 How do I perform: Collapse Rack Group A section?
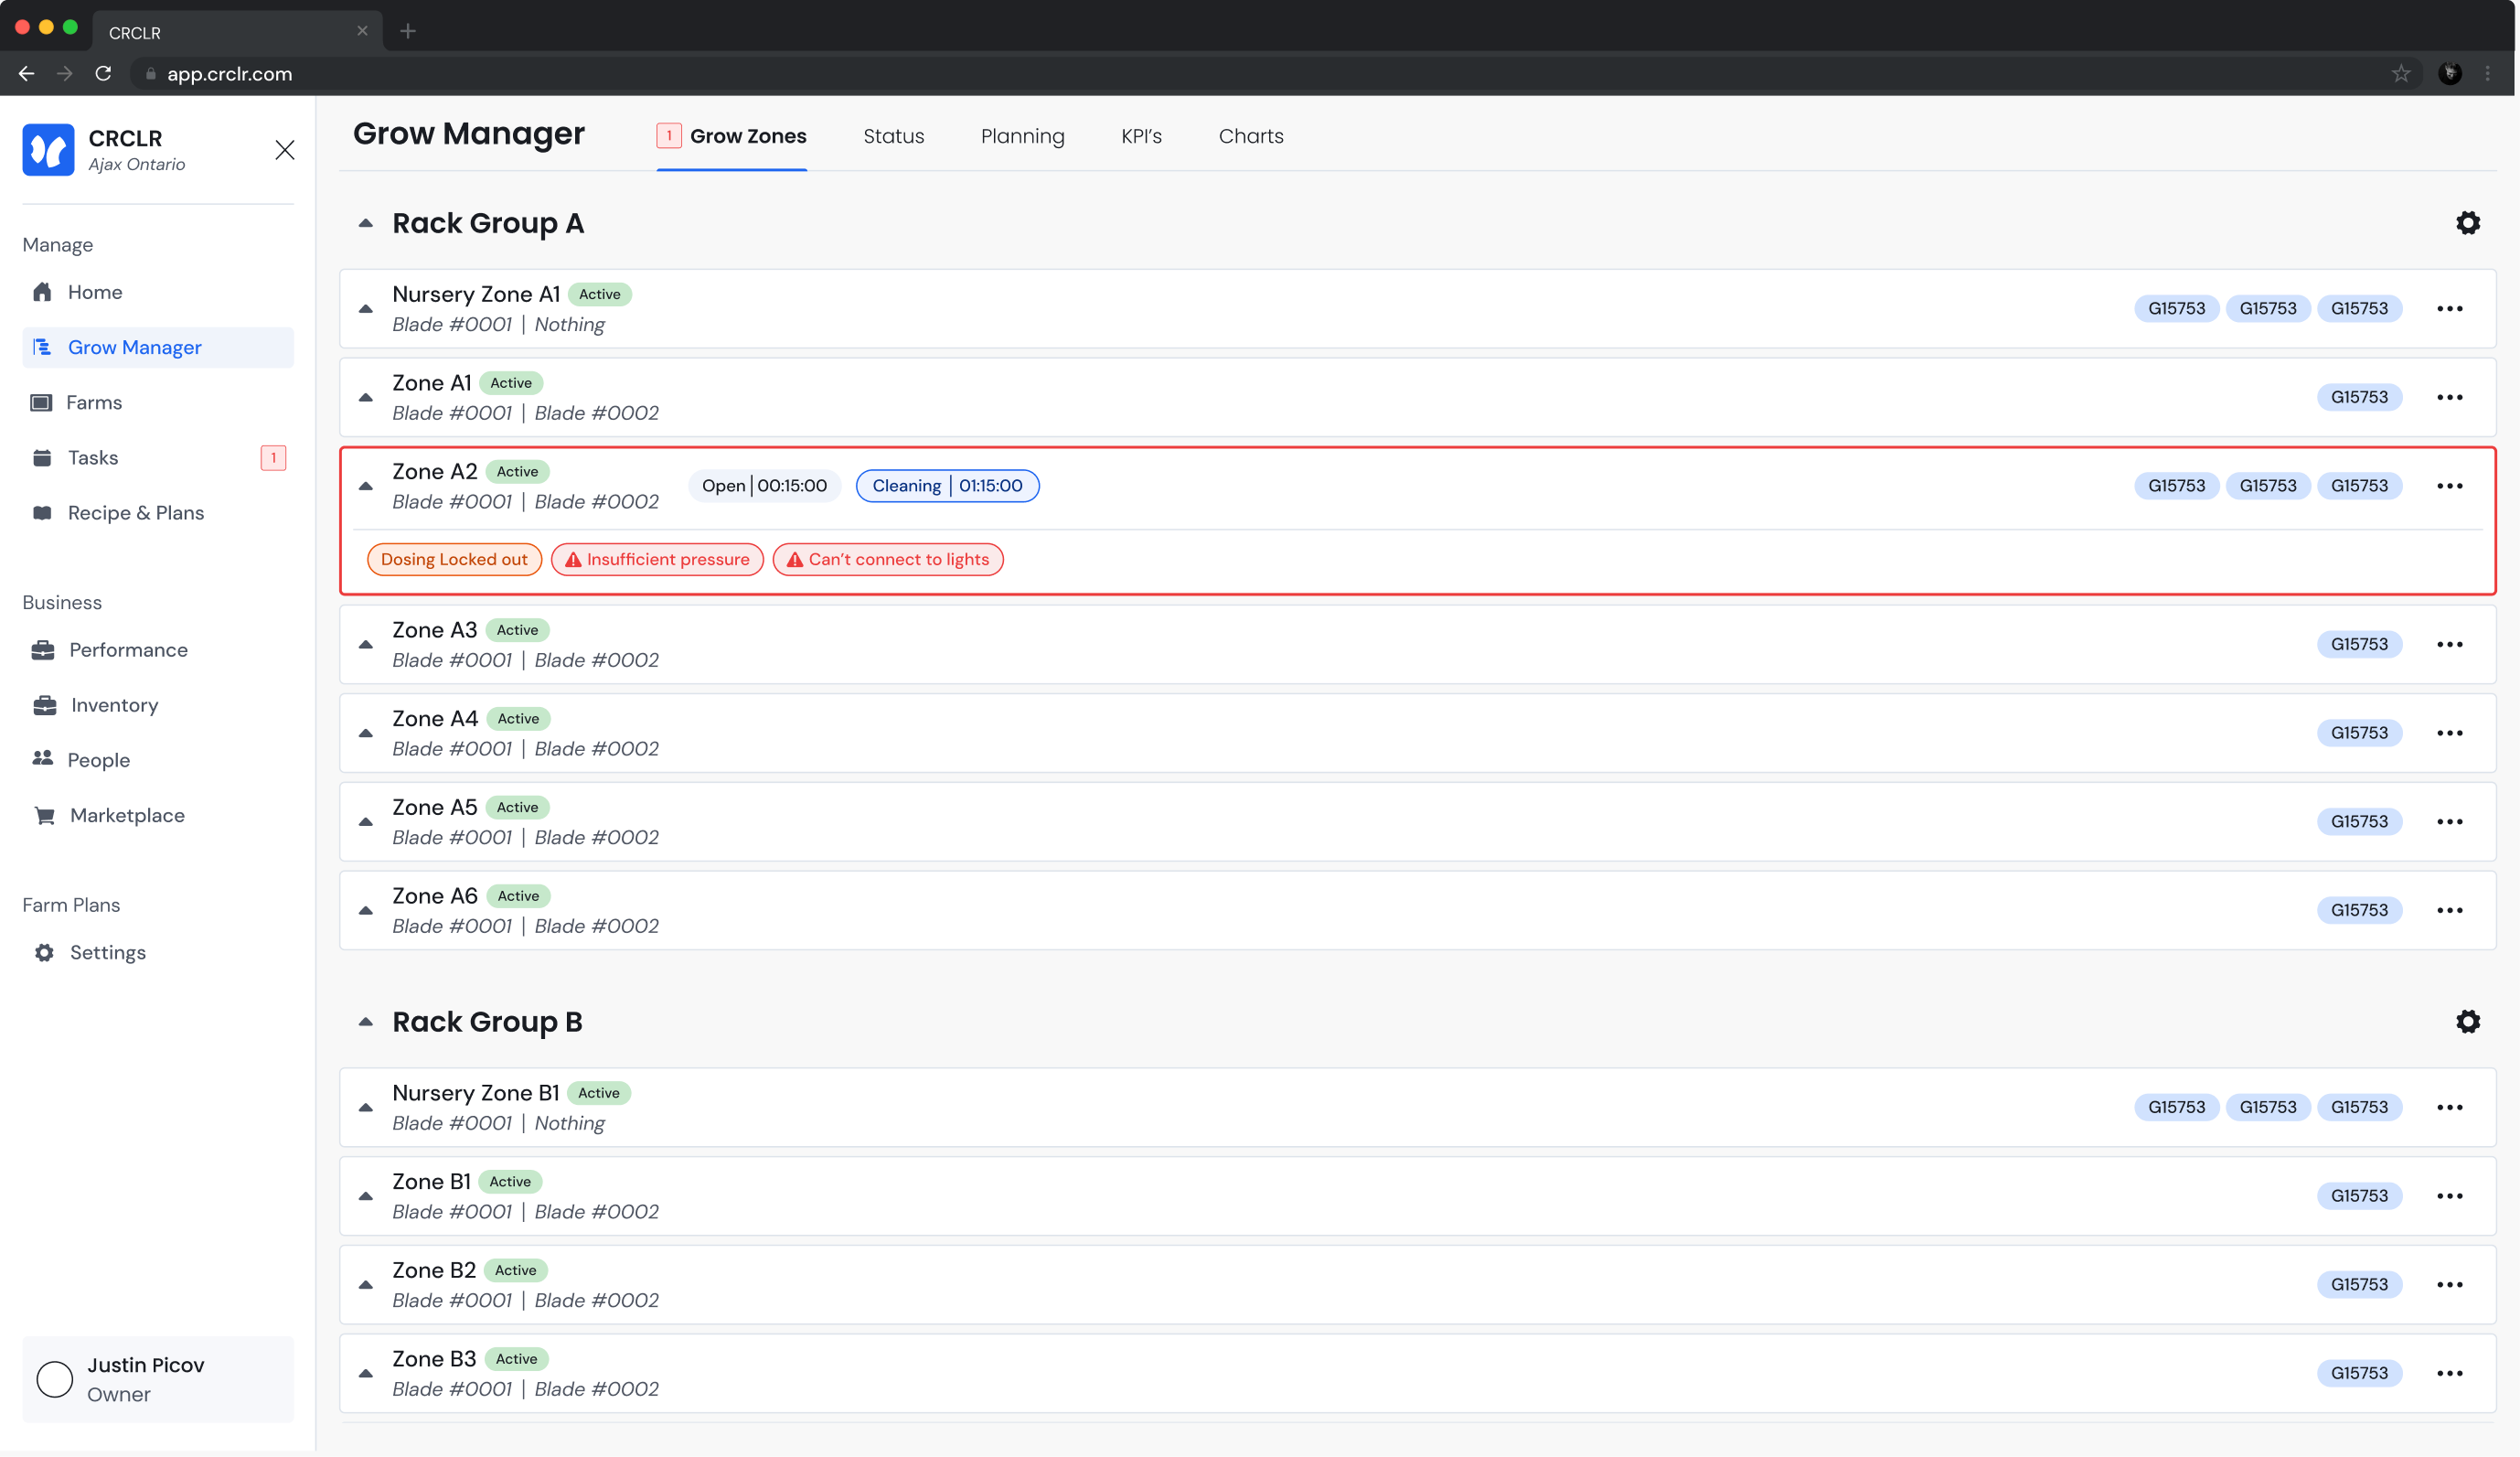(x=366, y=223)
